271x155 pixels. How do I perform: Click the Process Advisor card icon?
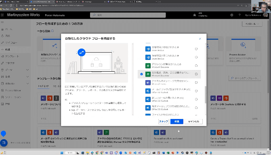pos(243,45)
